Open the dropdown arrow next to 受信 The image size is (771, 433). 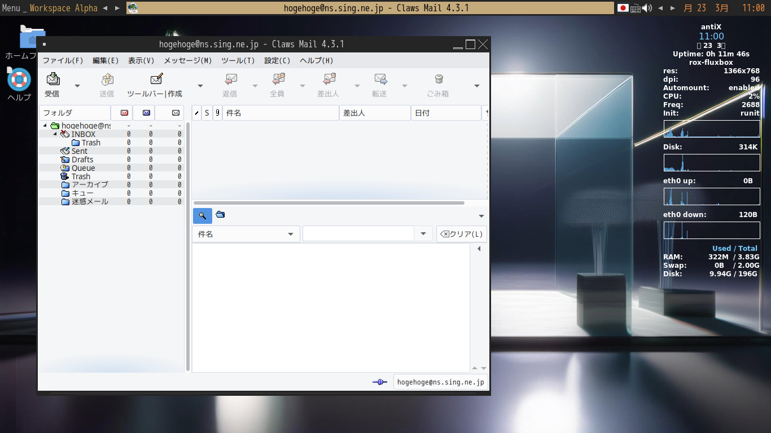coord(77,86)
